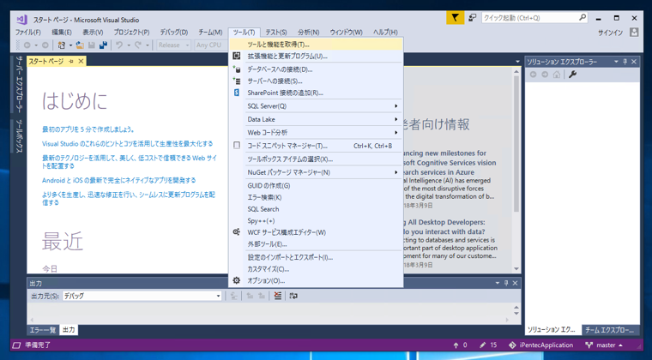Click the yellow notifications flag icon
The height and width of the screenshot is (360, 652).
(456, 18)
